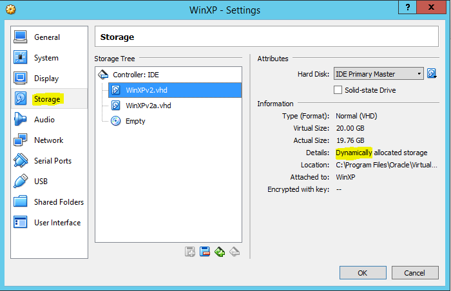Open the System settings category

point(49,58)
